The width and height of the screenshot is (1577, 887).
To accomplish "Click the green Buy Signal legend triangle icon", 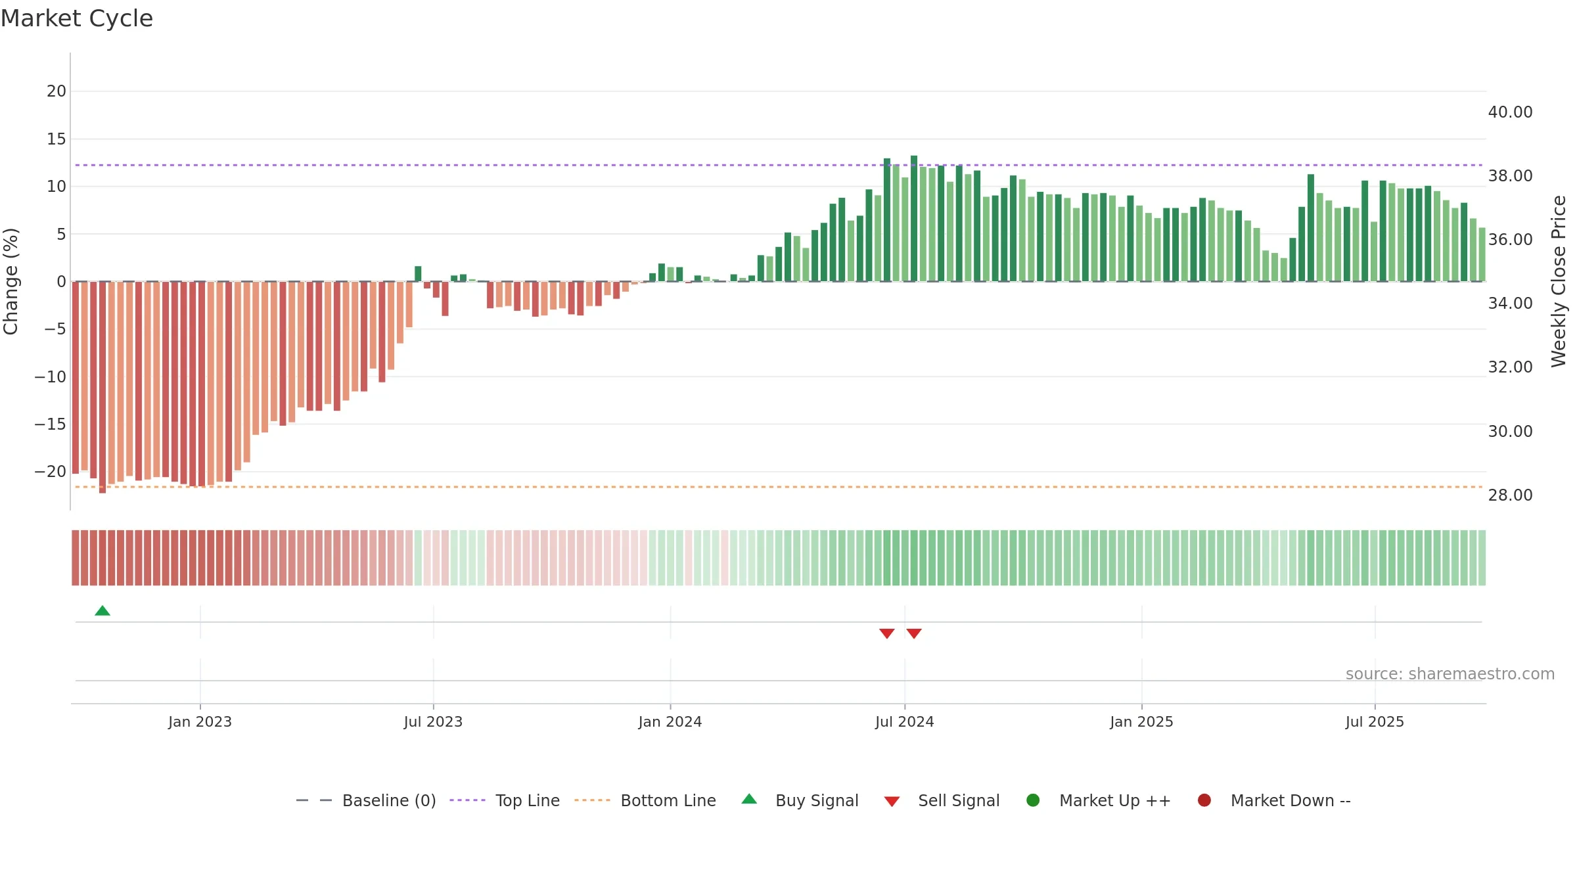I will (x=749, y=799).
